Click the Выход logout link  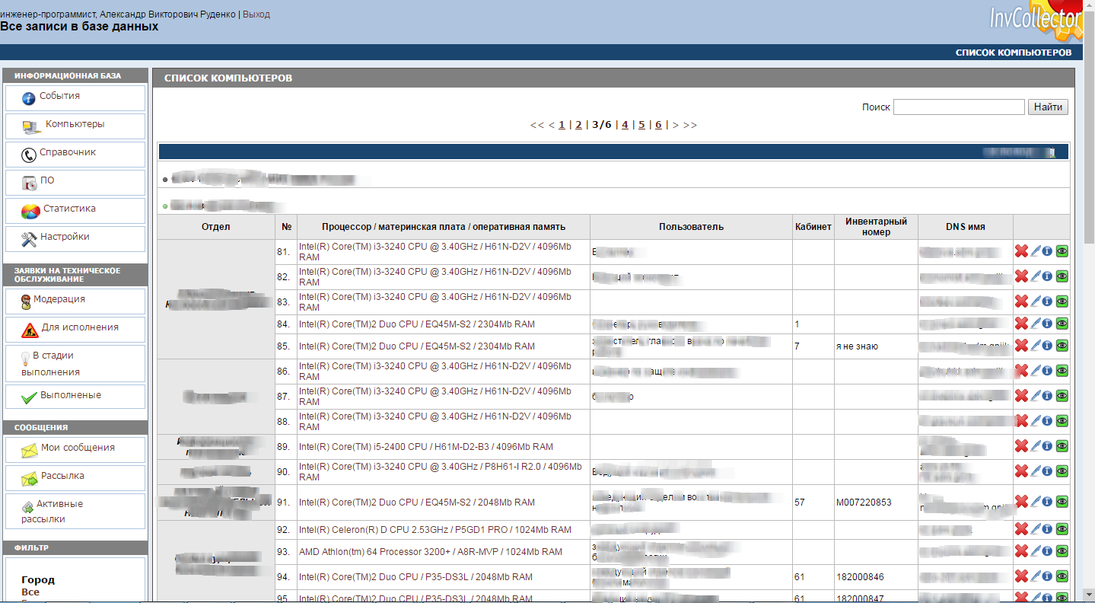(256, 14)
